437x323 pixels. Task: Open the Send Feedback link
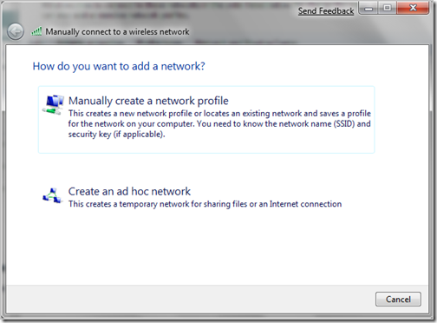tap(326, 11)
